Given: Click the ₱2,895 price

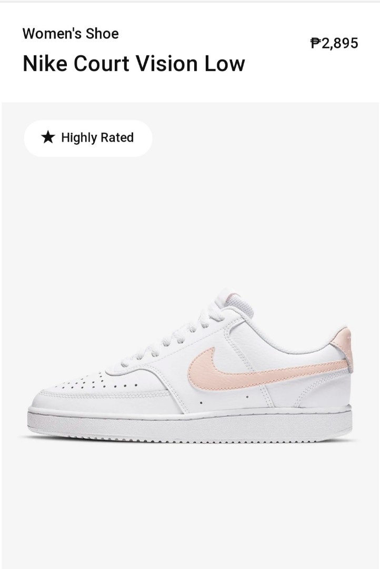Looking at the screenshot, I should coord(334,43).
